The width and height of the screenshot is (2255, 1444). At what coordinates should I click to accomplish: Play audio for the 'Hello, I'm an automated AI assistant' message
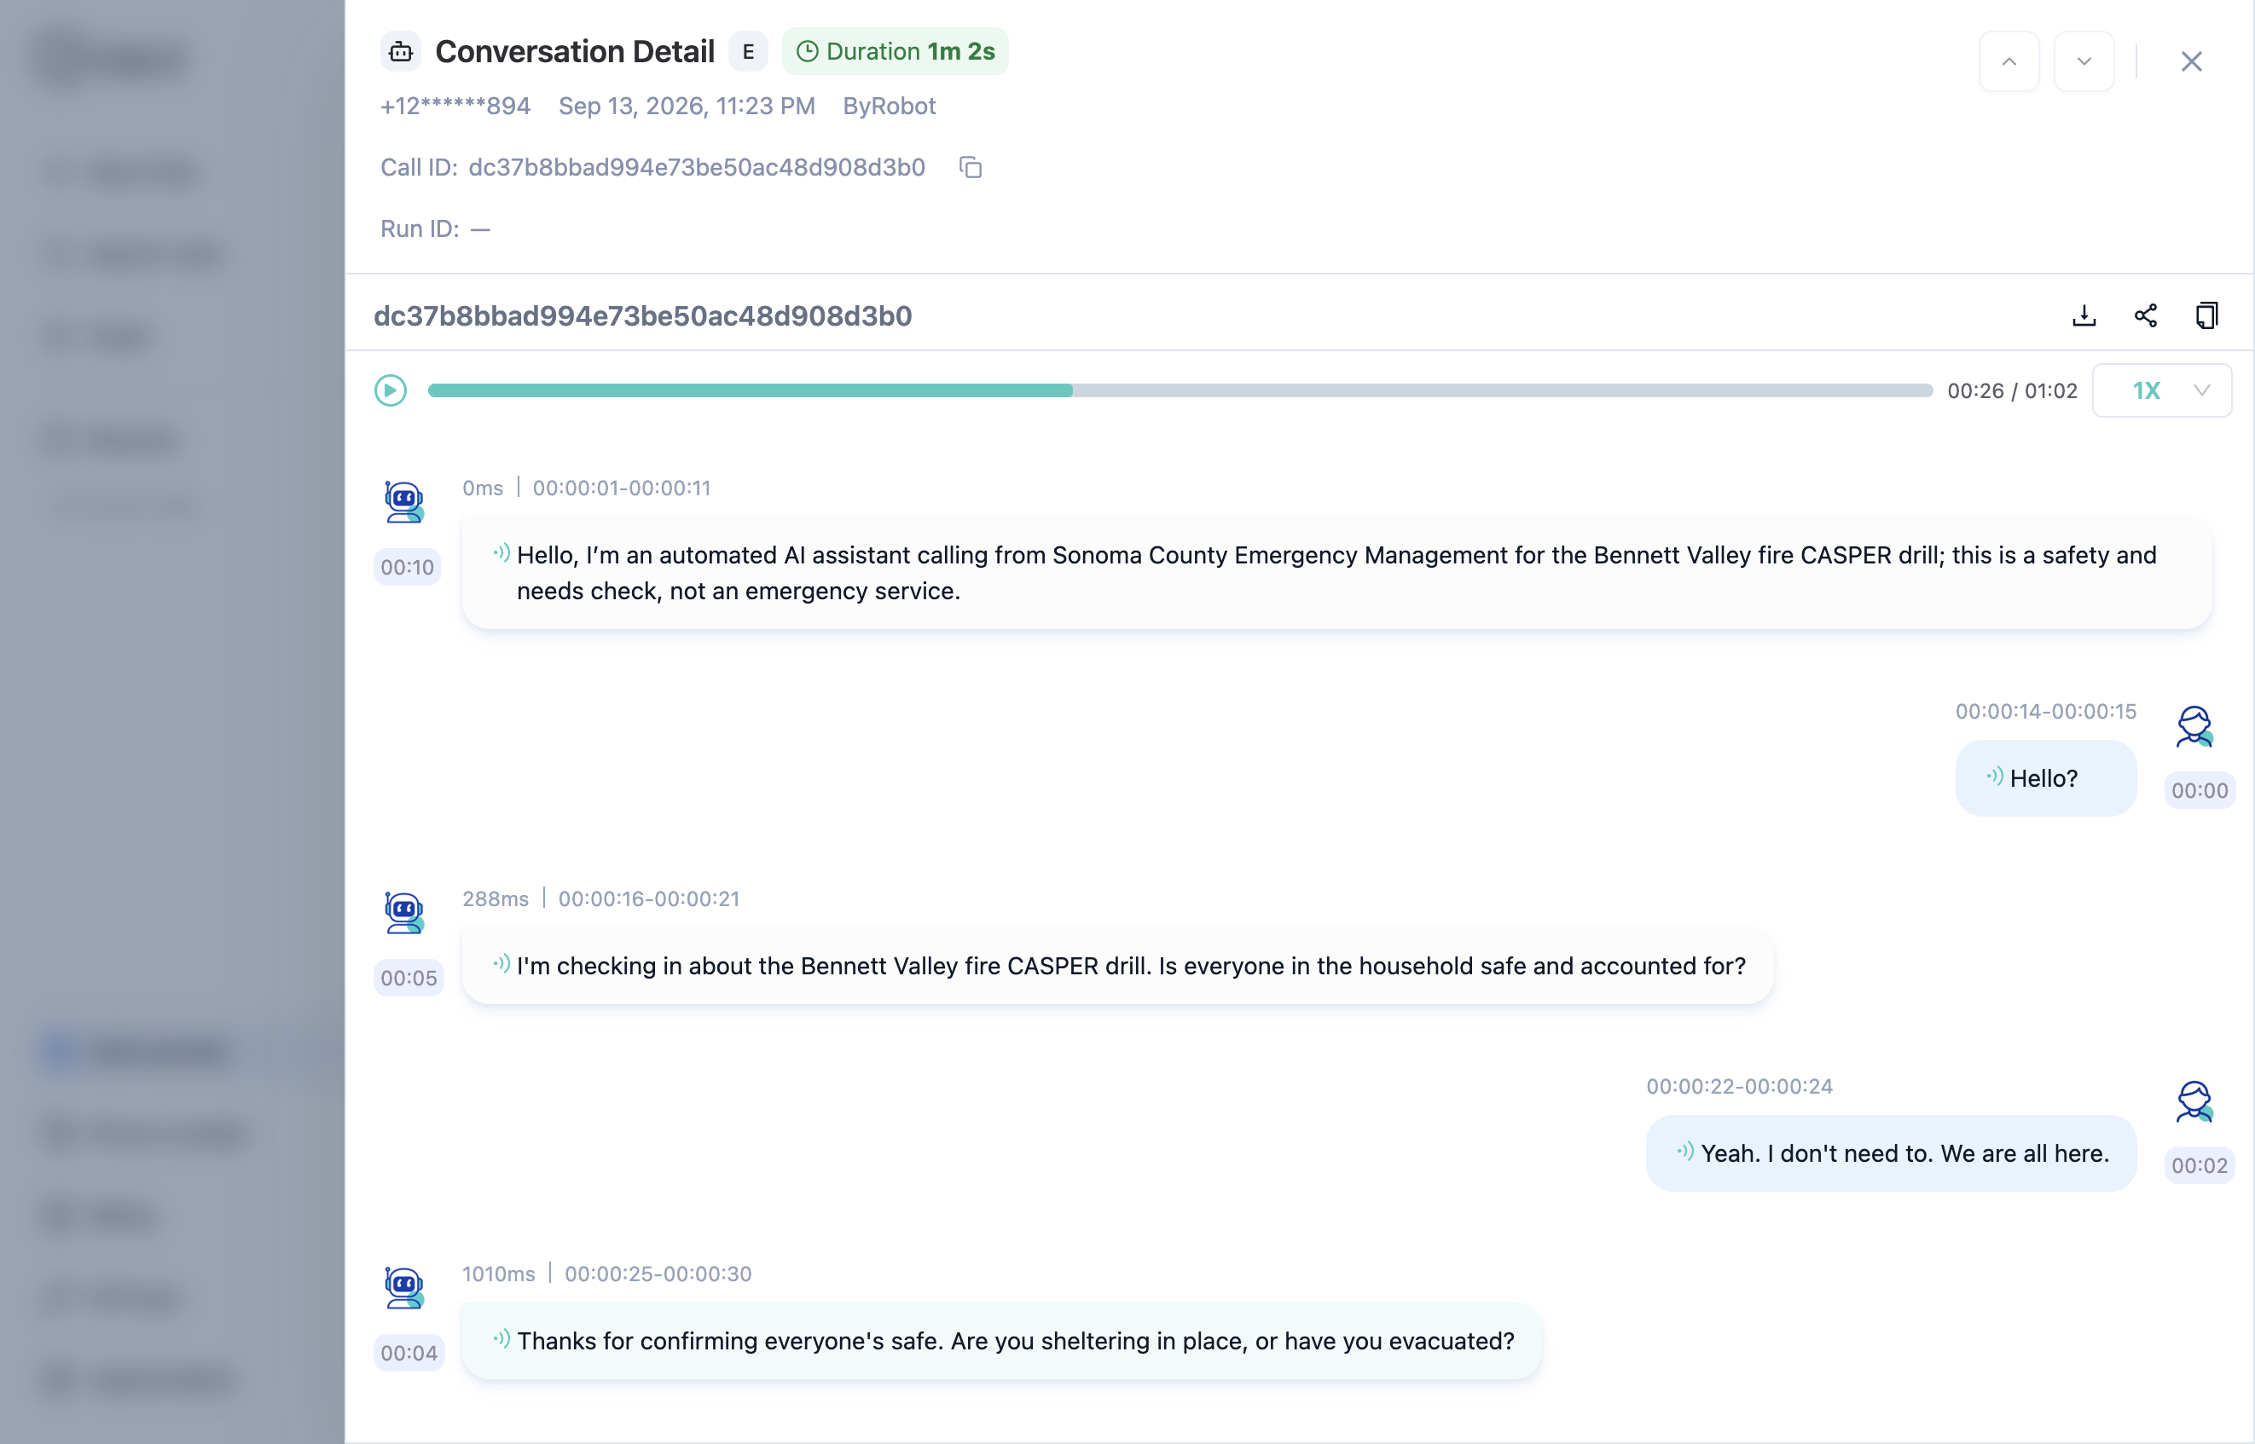point(501,553)
